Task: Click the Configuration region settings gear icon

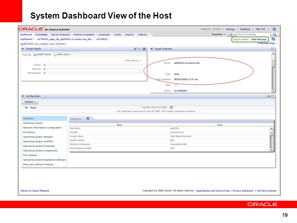Action: tap(269, 96)
